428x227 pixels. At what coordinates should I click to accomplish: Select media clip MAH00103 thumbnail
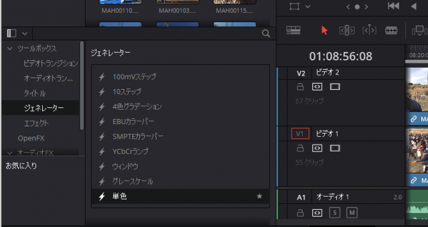point(177,2)
